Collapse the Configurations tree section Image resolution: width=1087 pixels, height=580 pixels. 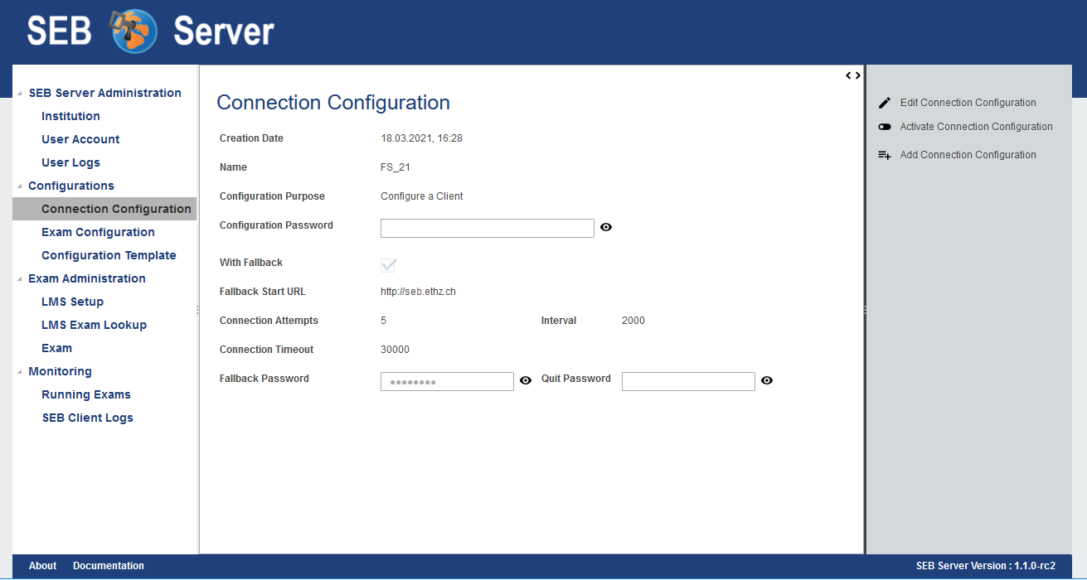[20, 186]
